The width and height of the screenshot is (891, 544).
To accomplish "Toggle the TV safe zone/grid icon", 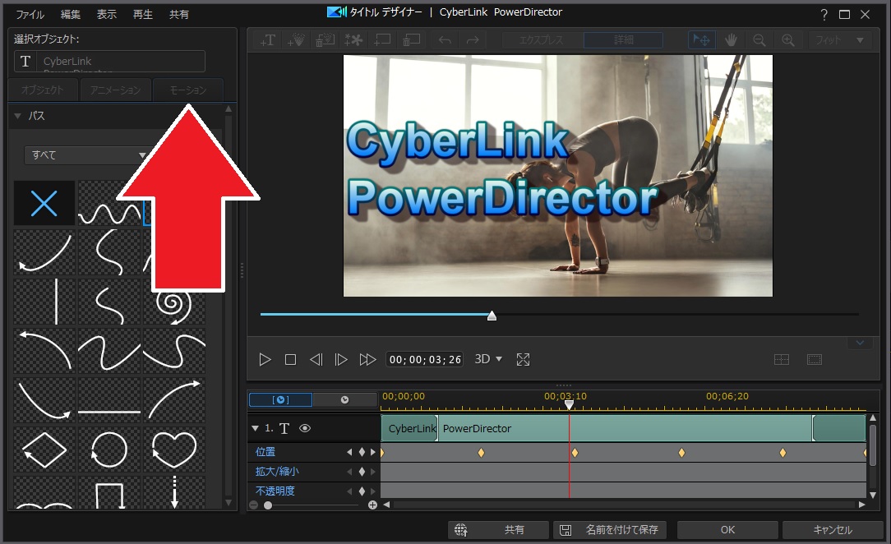I will pos(782,359).
